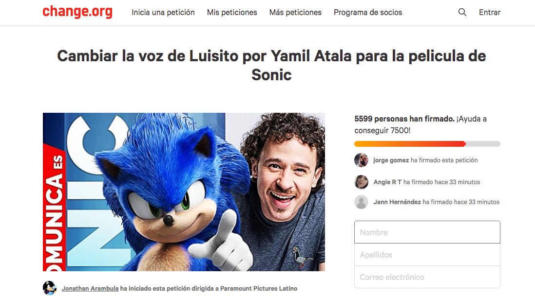Viewport: 535px width, 296px height.
Task: Open the search magnifier icon
Action: point(462,12)
